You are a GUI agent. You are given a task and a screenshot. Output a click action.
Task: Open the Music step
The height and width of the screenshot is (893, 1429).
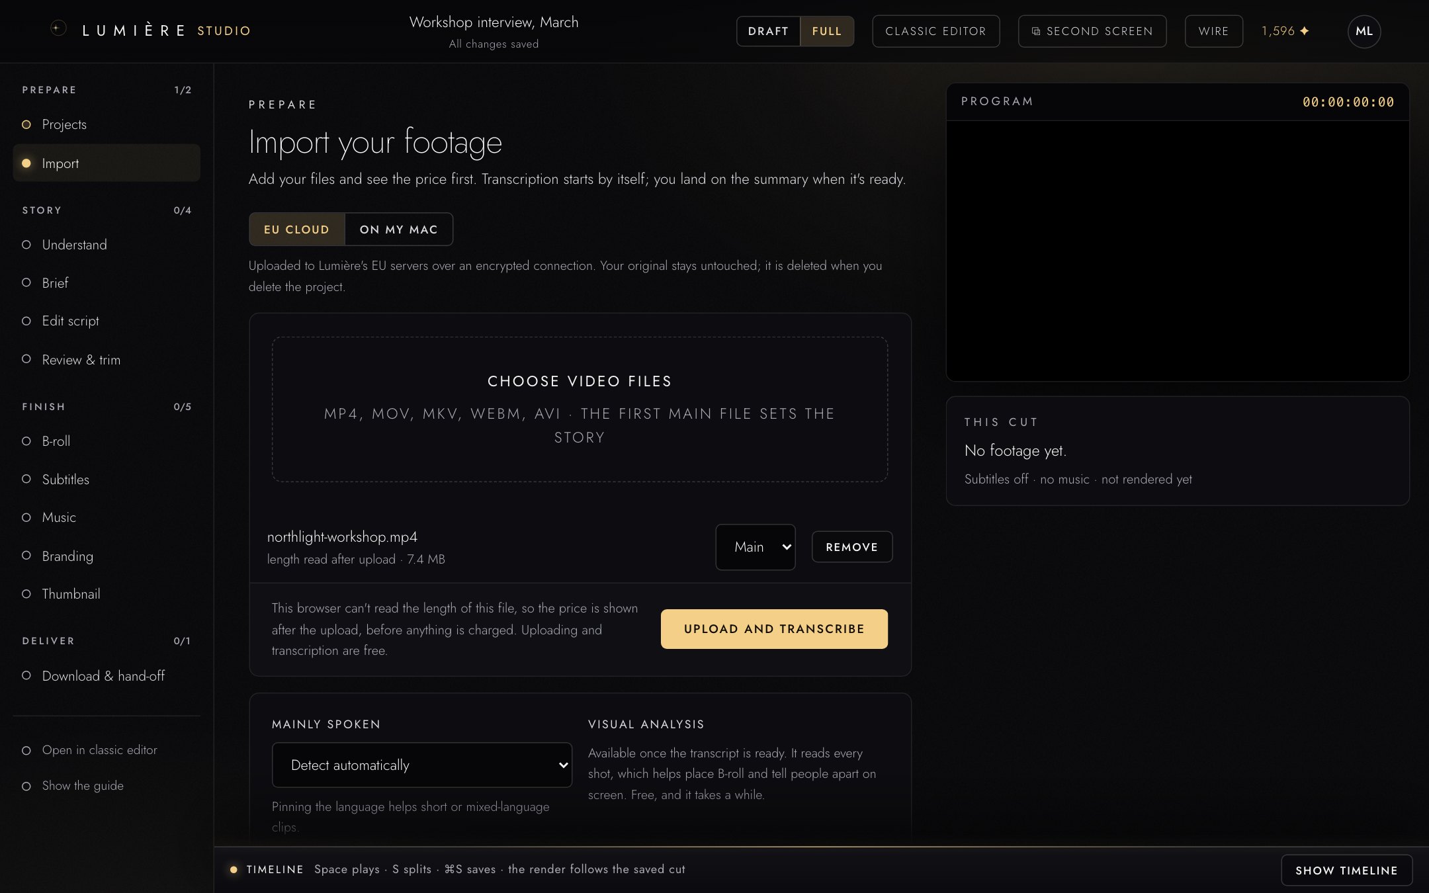[107, 517]
